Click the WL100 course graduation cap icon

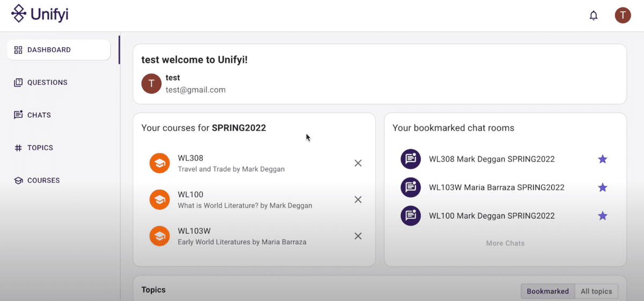(x=159, y=200)
